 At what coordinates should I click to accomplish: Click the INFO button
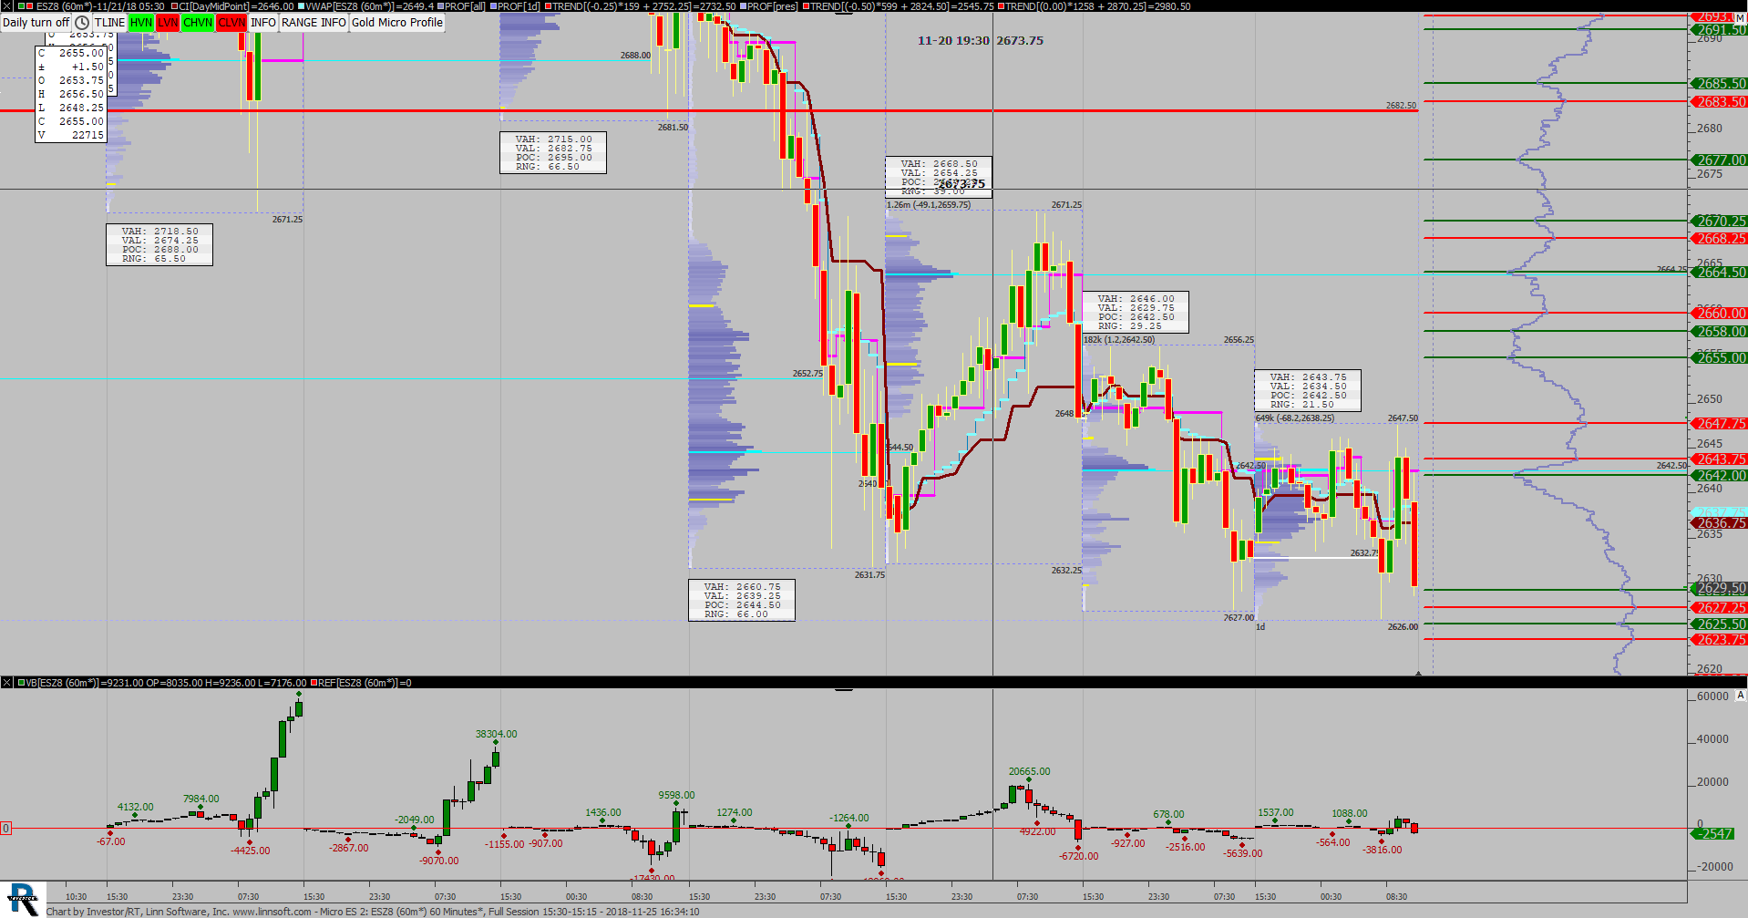[x=263, y=23]
